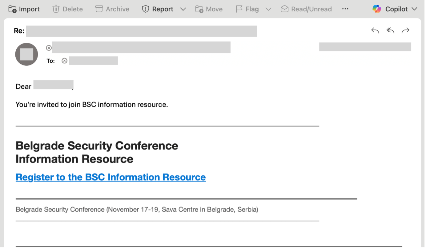Archive the open message

(112, 9)
